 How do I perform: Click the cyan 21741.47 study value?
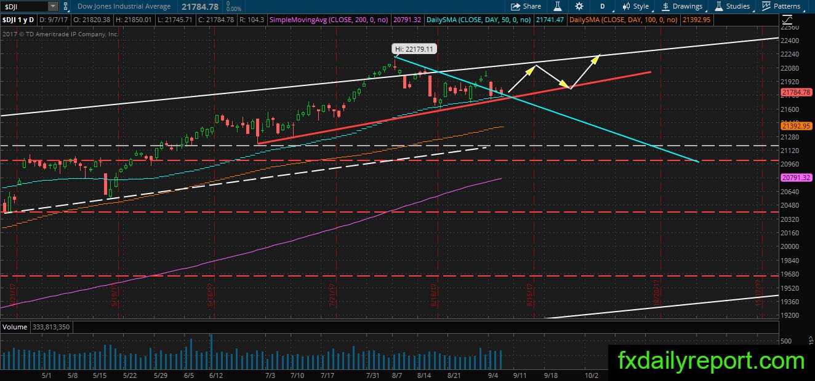click(550, 20)
